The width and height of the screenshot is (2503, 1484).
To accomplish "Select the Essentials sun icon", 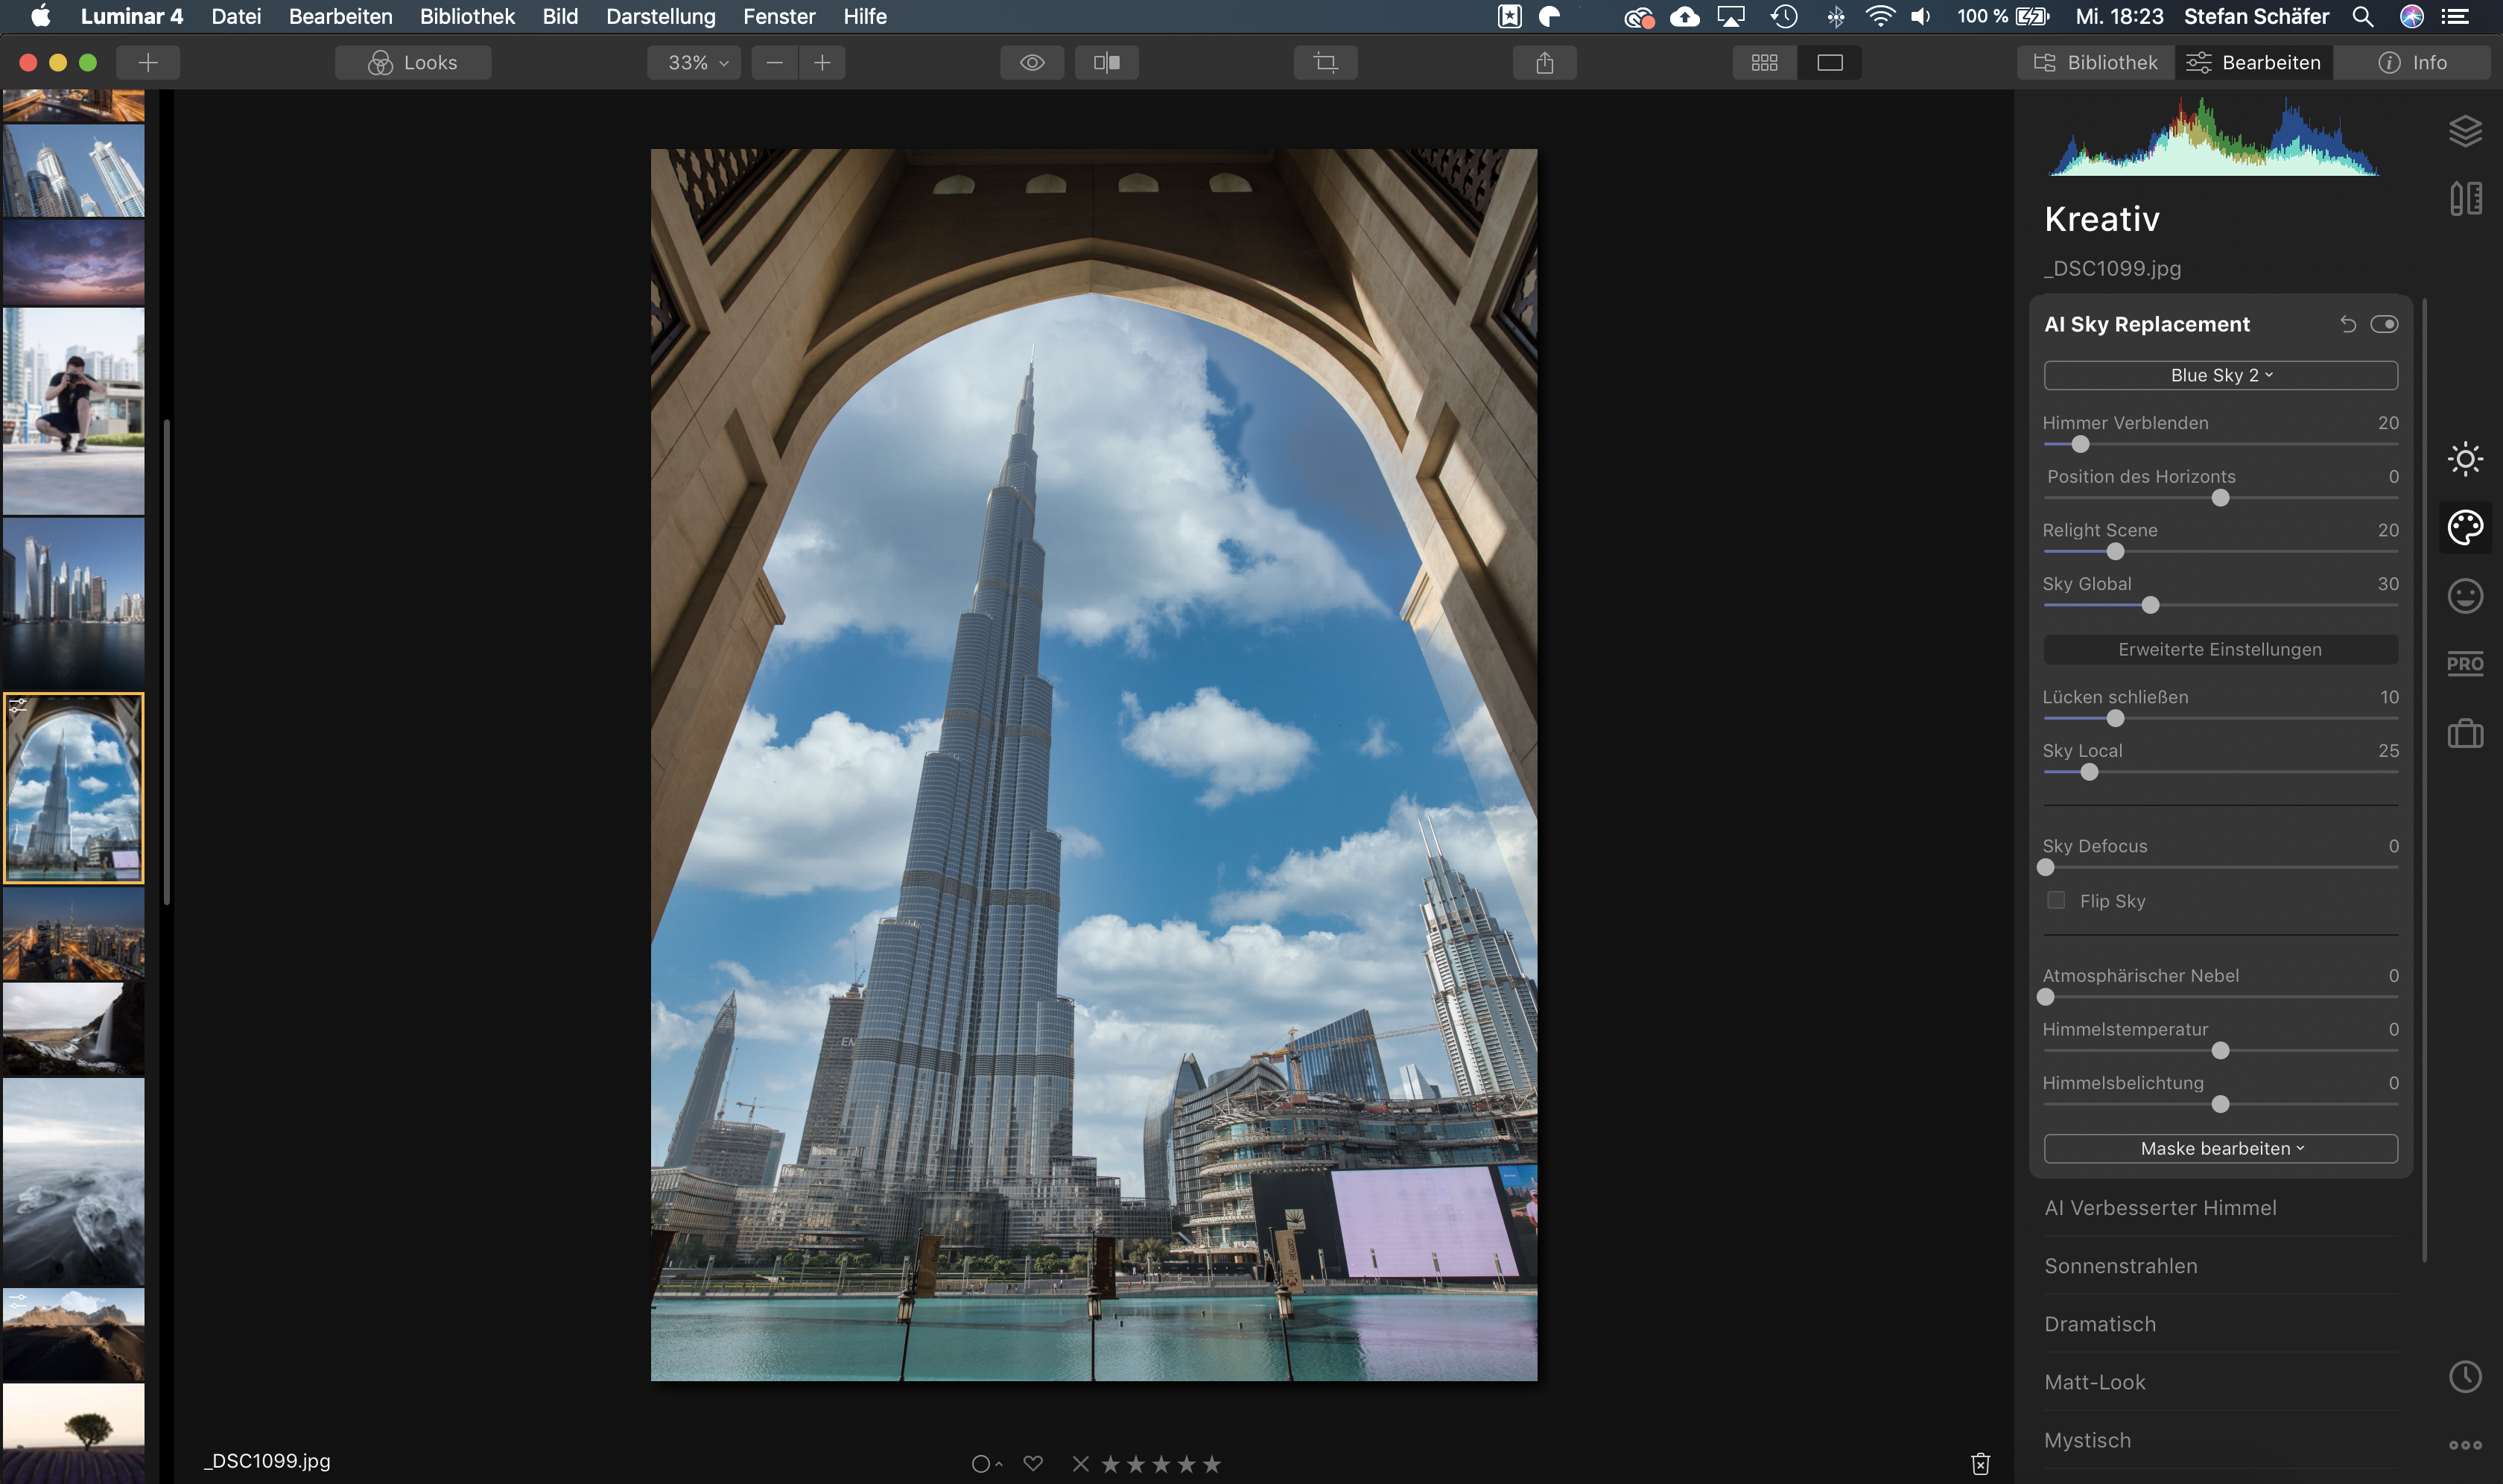I will coord(2464,459).
